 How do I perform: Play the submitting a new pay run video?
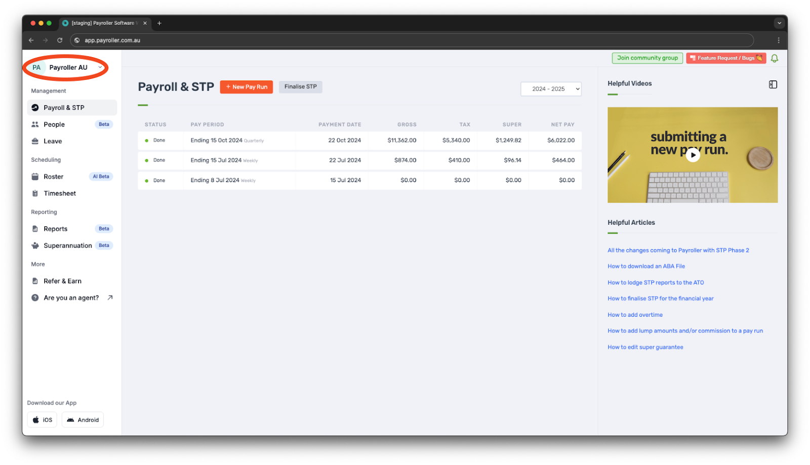[x=693, y=155]
